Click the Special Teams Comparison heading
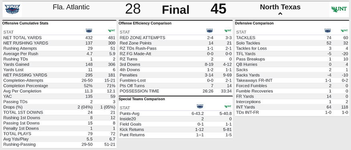Screen dimensions: 351x150 142,99
